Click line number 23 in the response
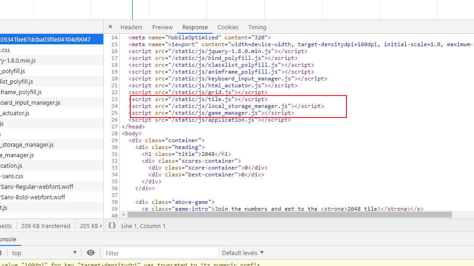474x266 pixels. (114, 99)
